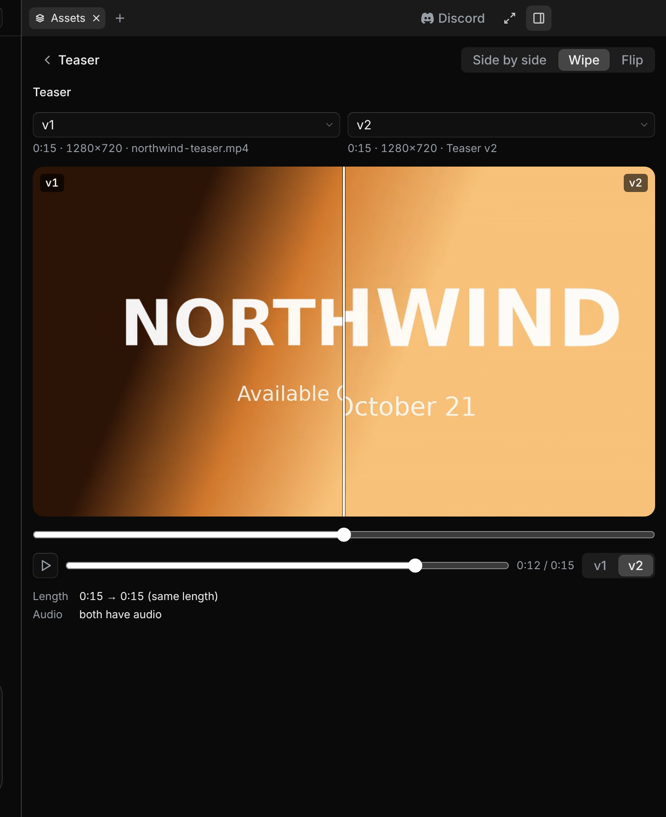
Task: Click the Teaser section heading
Action: coord(52,92)
